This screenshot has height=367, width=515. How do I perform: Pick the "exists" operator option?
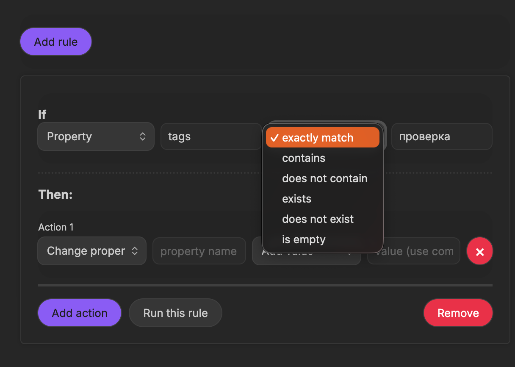coord(296,199)
